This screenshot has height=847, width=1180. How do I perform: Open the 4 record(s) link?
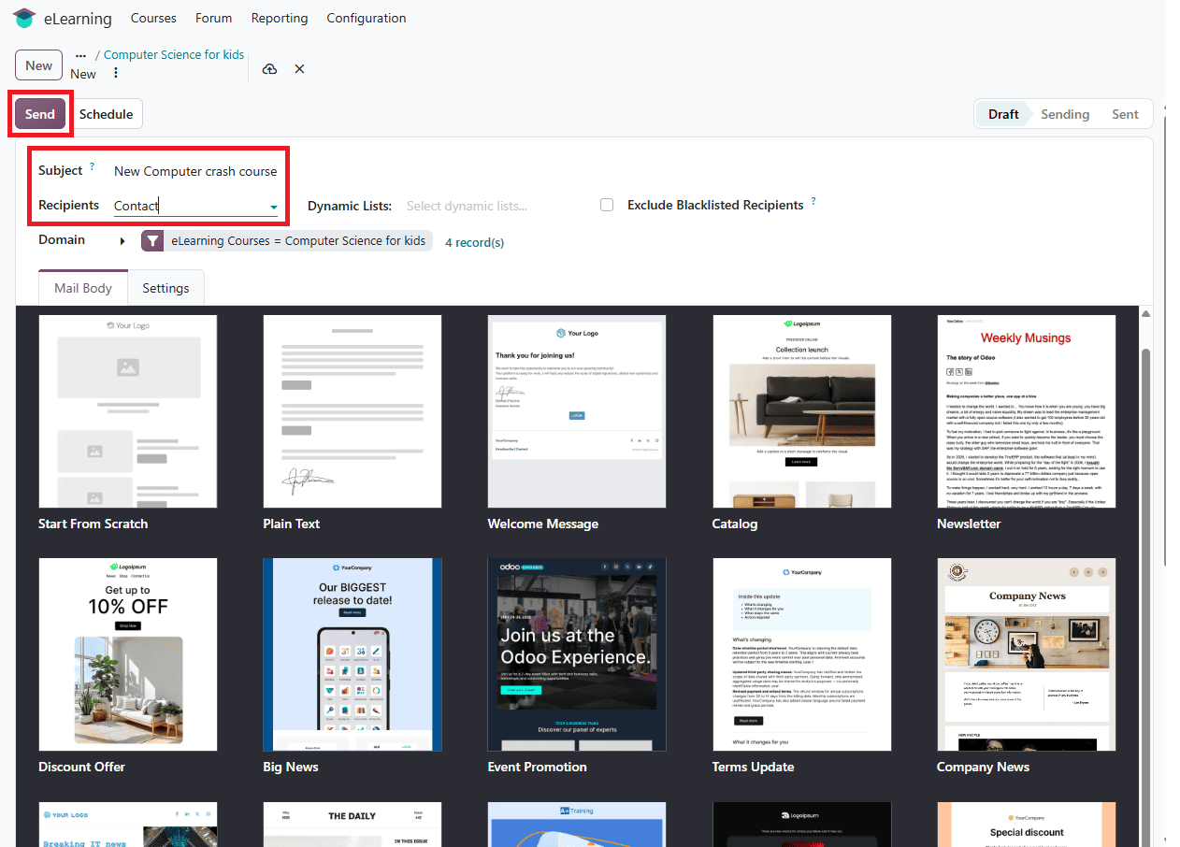click(x=474, y=242)
